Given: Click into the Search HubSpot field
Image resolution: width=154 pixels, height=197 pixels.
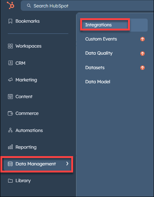Looking at the screenshot, I should coord(87,6).
